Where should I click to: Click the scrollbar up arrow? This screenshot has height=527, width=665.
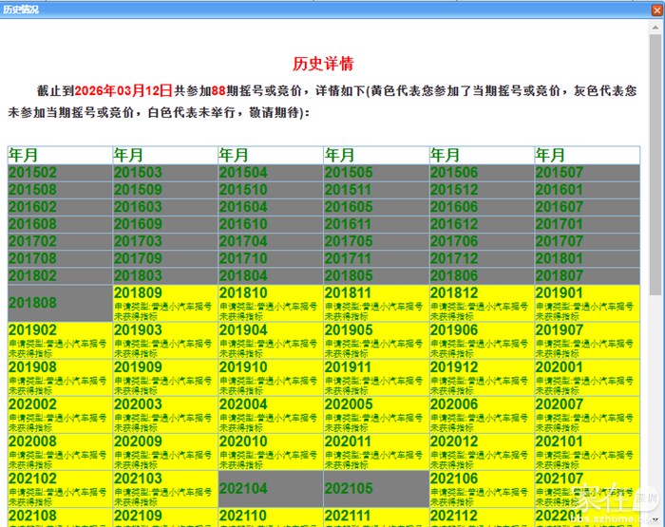click(656, 26)
